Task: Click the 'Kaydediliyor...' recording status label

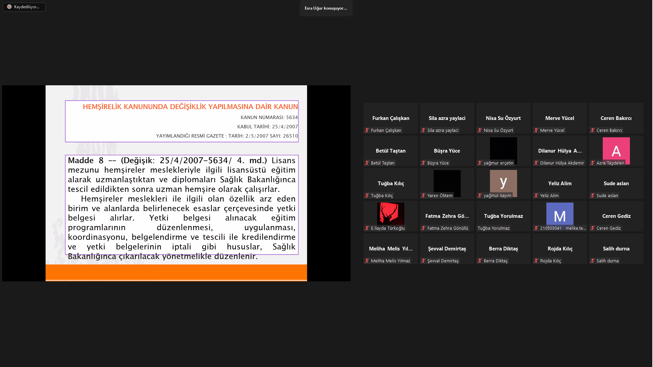Action: click(27, 7)
